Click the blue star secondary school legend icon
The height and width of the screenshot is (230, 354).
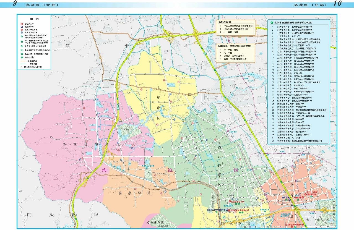click(x=22, y=27)
